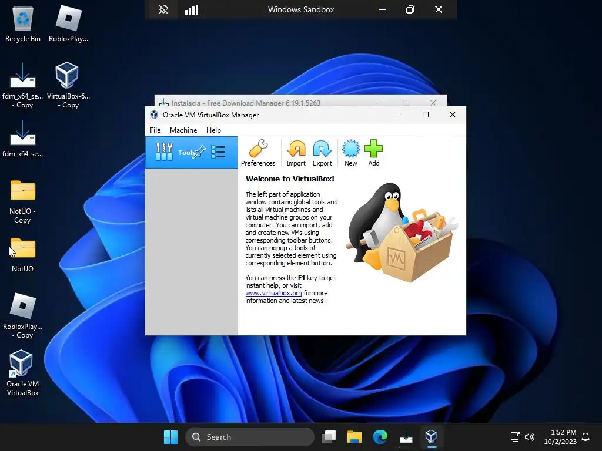Screen dimensions: 602x451
Task: Select the Recycle Bin desktop icon
Action: [x=23, y=25]
